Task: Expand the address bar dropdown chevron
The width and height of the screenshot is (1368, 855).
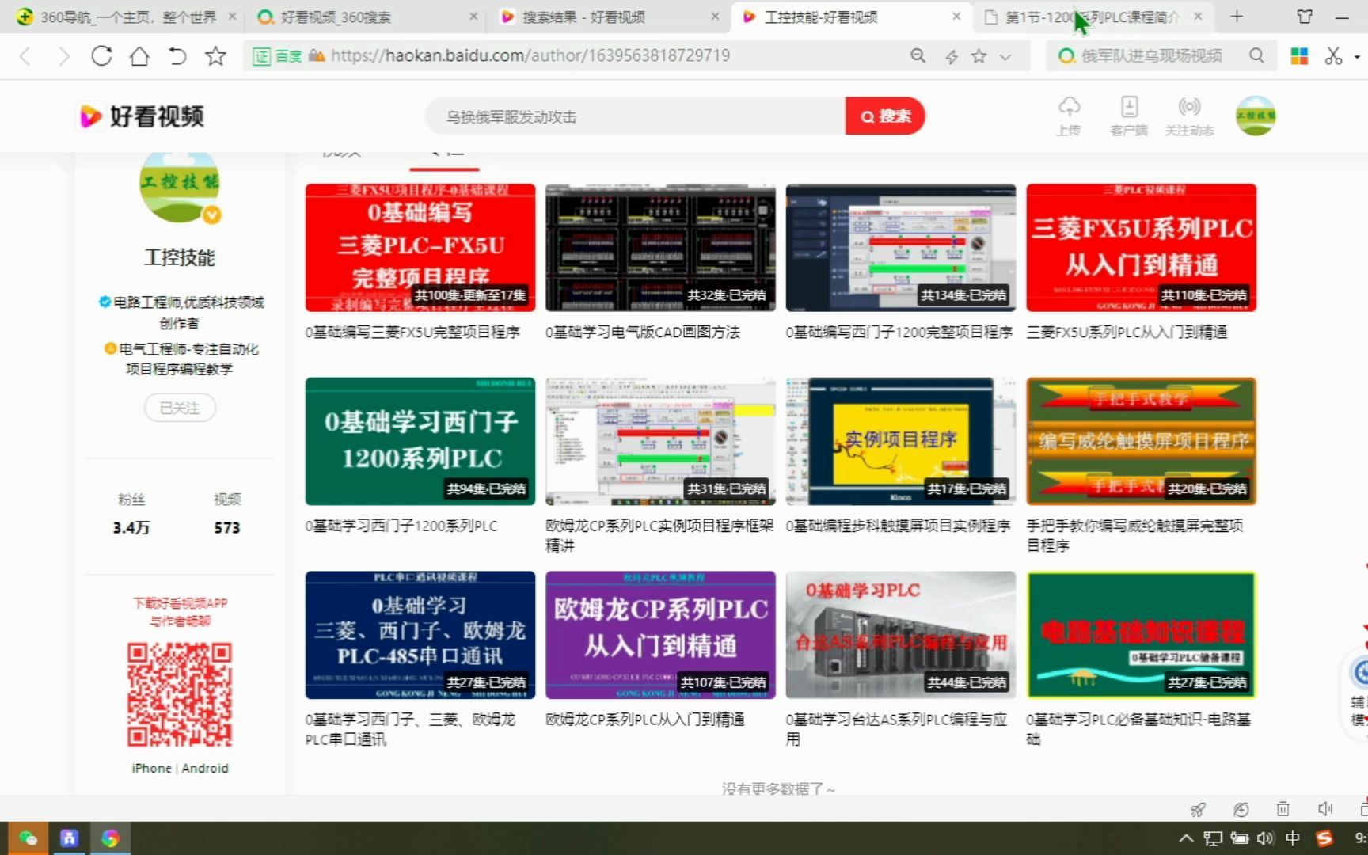Action: 1005,56
